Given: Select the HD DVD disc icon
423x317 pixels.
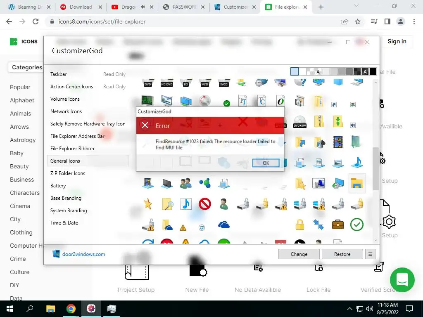Looking at the screenshot, I should pos(167,83).
